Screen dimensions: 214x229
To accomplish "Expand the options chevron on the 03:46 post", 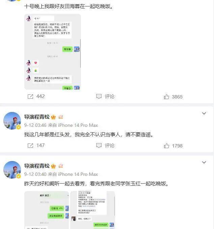I will (x=204, y=113).
